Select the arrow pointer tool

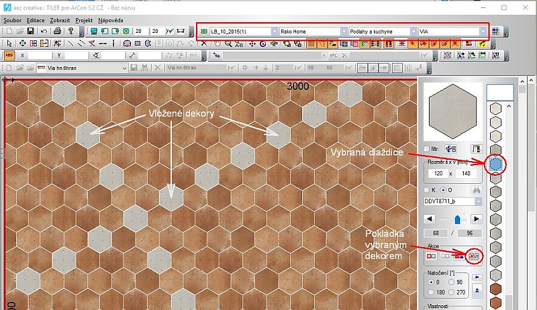9,44
